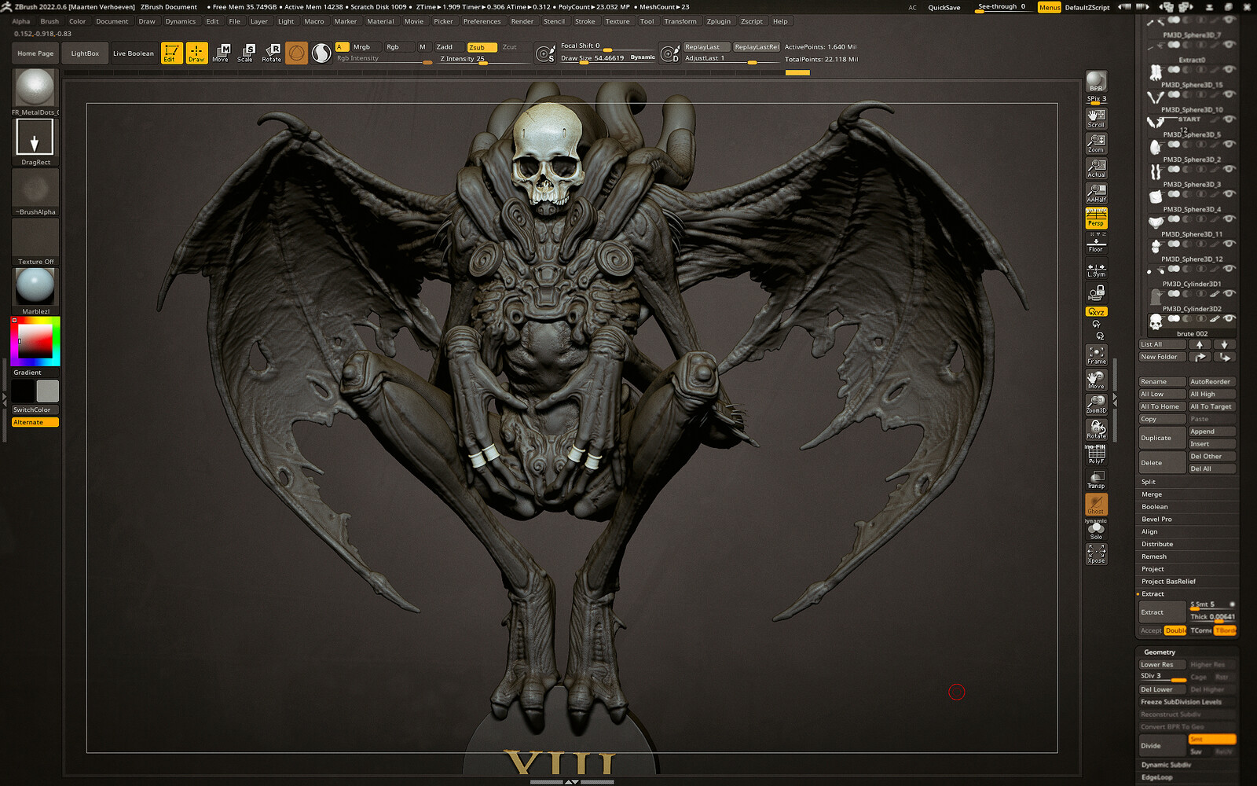Screen dimensions: 1257x786
Task: Toggle Solo mode
Action: click(x=1096, y=530)
